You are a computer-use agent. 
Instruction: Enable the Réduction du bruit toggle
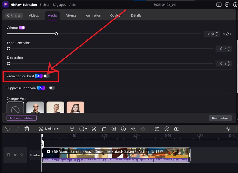pos(46,76)
